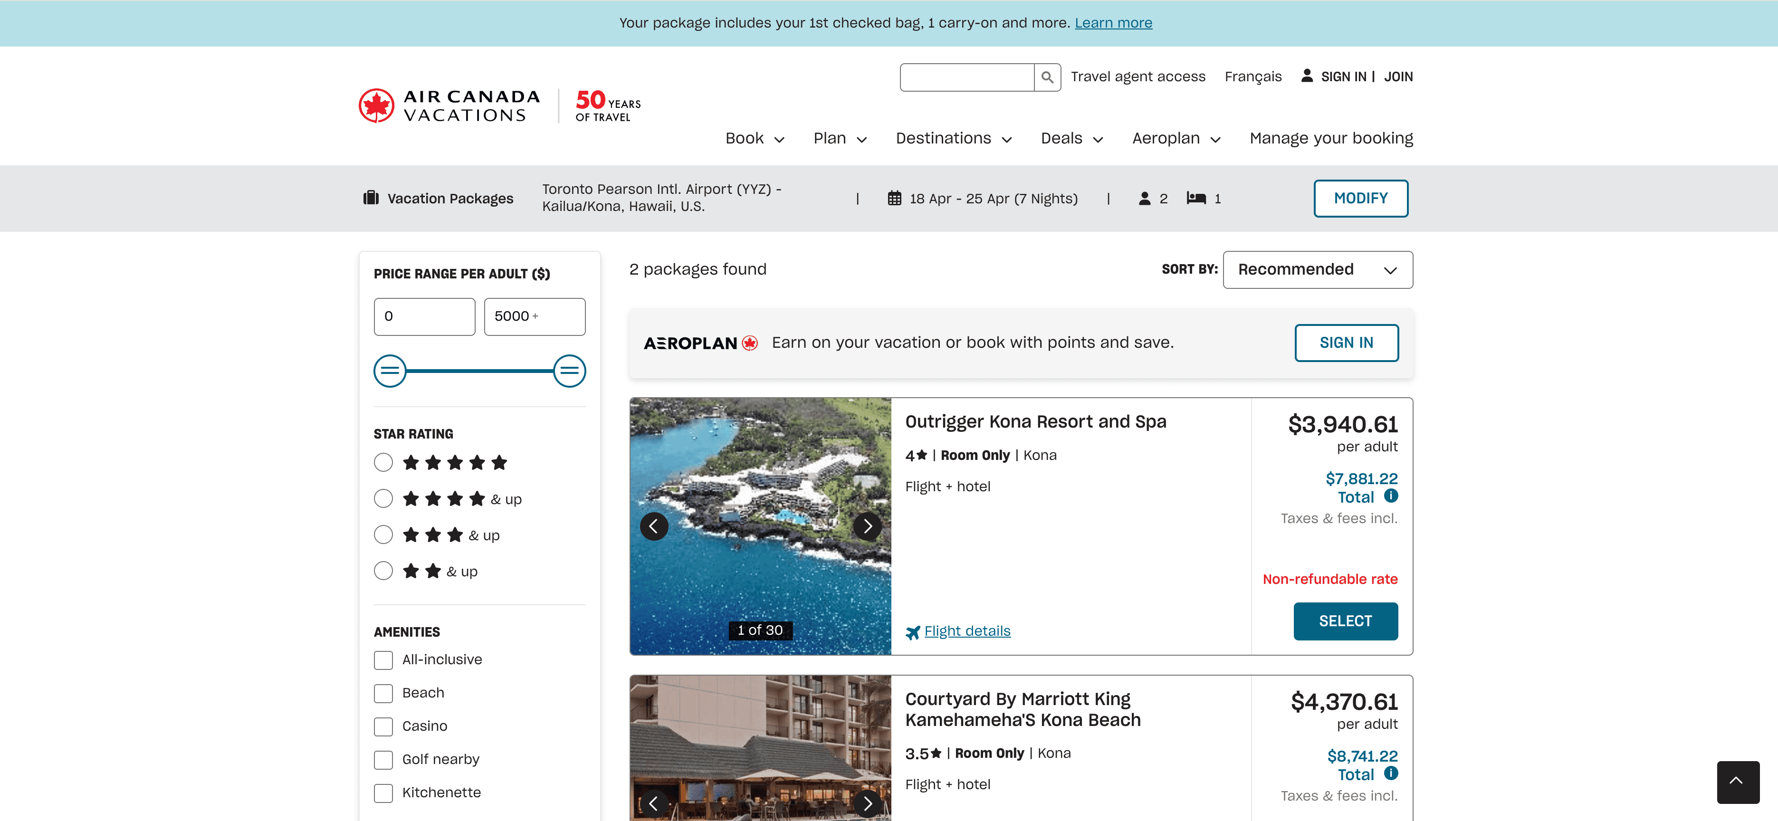Expand the Deals navigation menu
The image size is (1778, 821).
point(1071,139)
